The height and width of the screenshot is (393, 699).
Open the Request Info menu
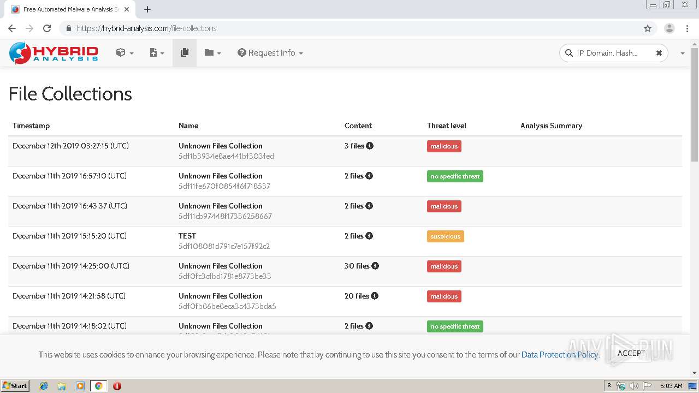click(270, 53)
